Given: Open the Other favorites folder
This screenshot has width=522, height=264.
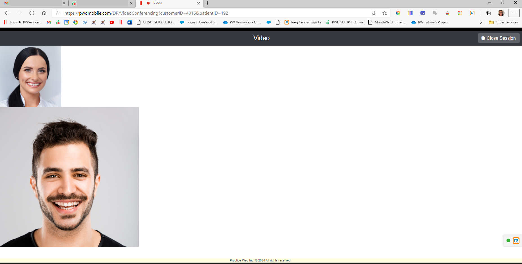Looking at the screenshot, I should (x=503, y=22).
